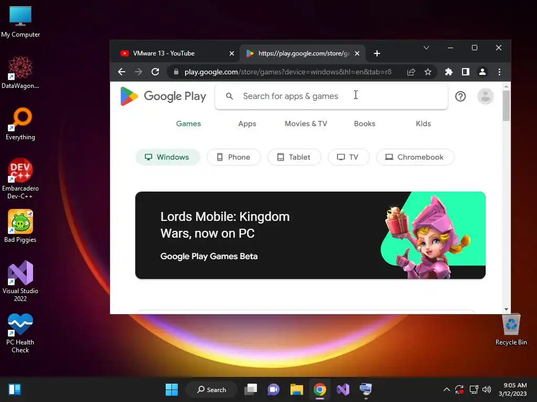537x402 pixels.
Task: Open Chrome extensions puzzle icon
Action: pos(449,72)
